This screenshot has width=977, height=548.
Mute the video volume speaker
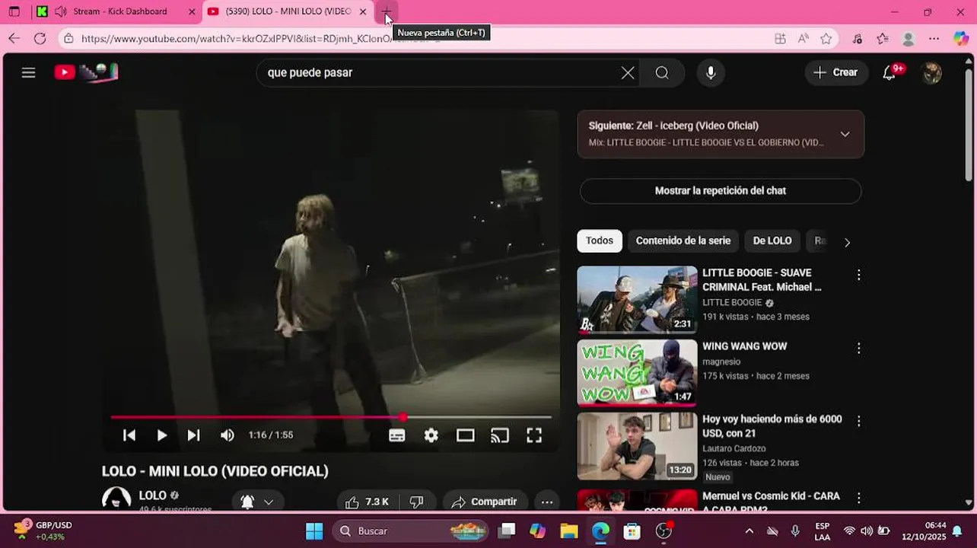coord(227,435)
